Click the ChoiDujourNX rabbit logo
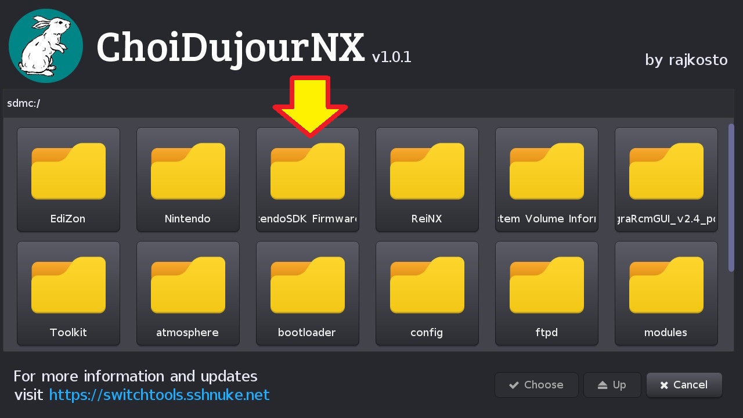 [x=46, y=46]
